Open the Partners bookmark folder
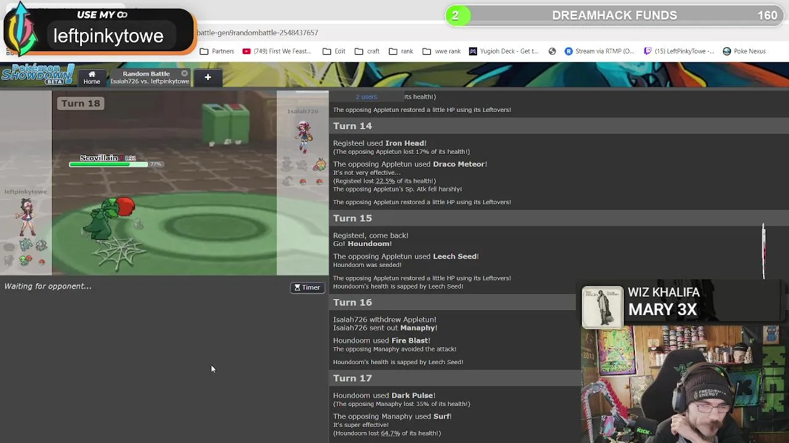This screenshot has width=789, height=443. click(x=217, y=51)
